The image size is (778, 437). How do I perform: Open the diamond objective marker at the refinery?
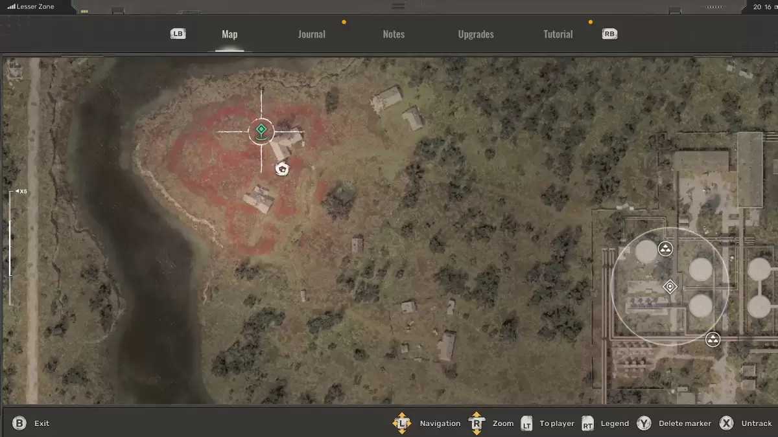(670, 286)
